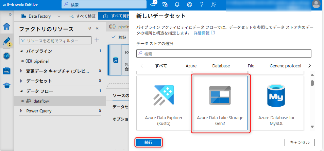
Task: Expand 変更データ キャプチャ section
Action: pos(21,71)
